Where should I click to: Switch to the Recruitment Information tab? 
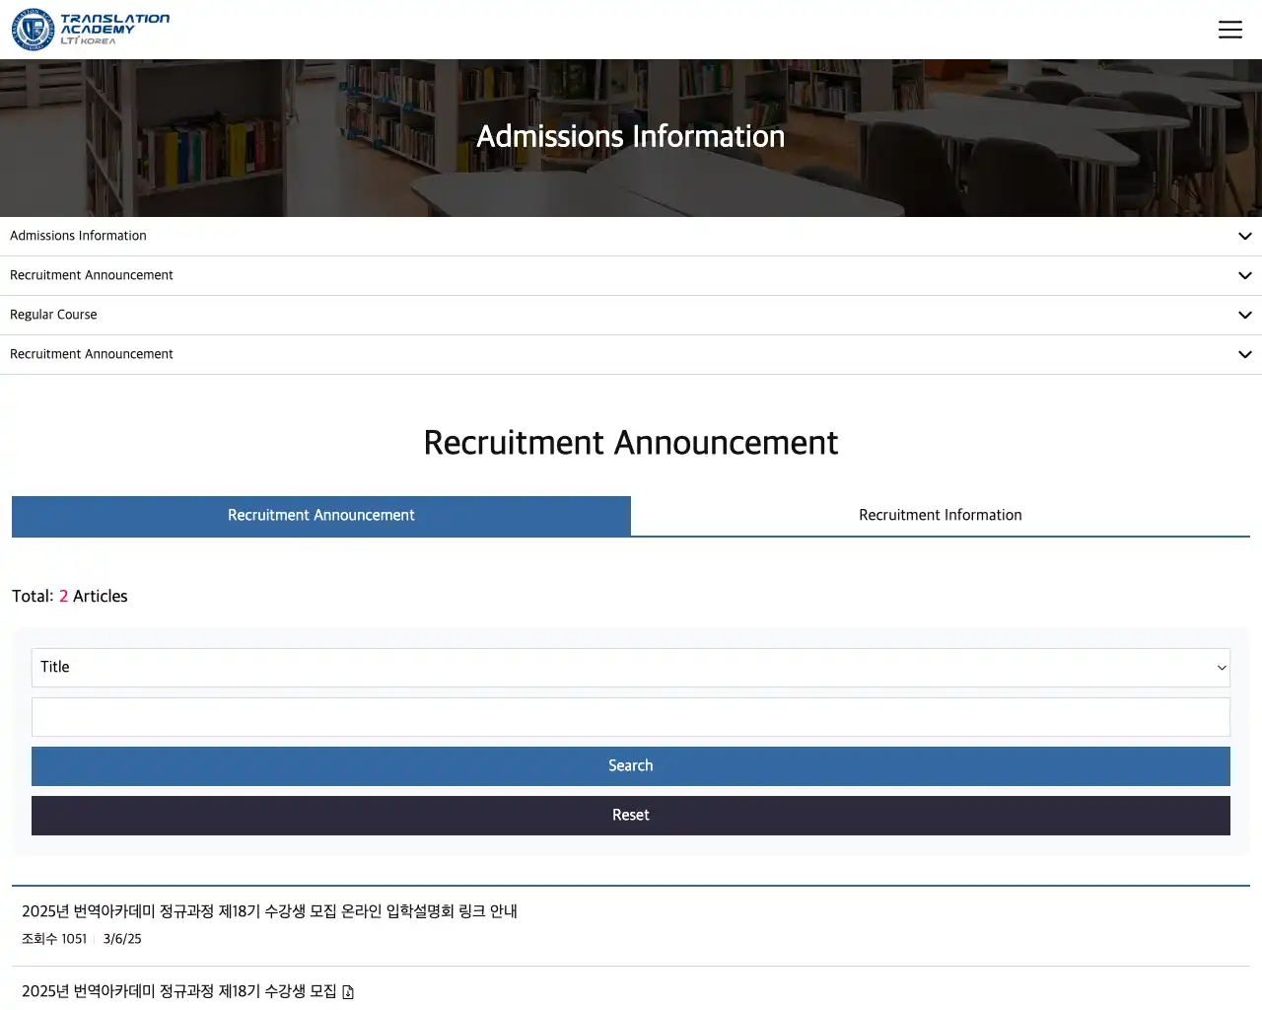click(x=940, y=515)
